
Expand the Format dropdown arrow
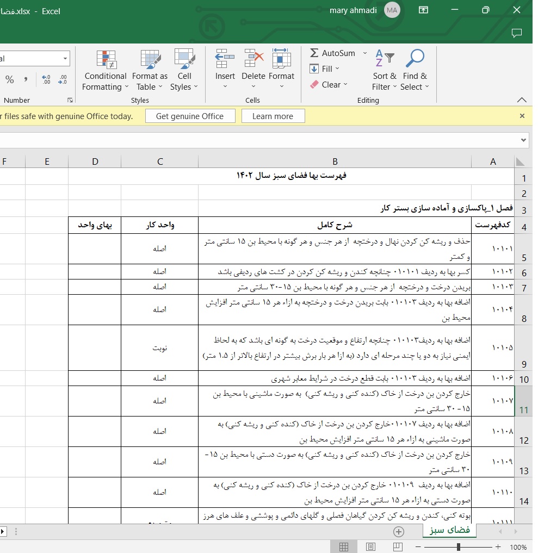[282, 86]
